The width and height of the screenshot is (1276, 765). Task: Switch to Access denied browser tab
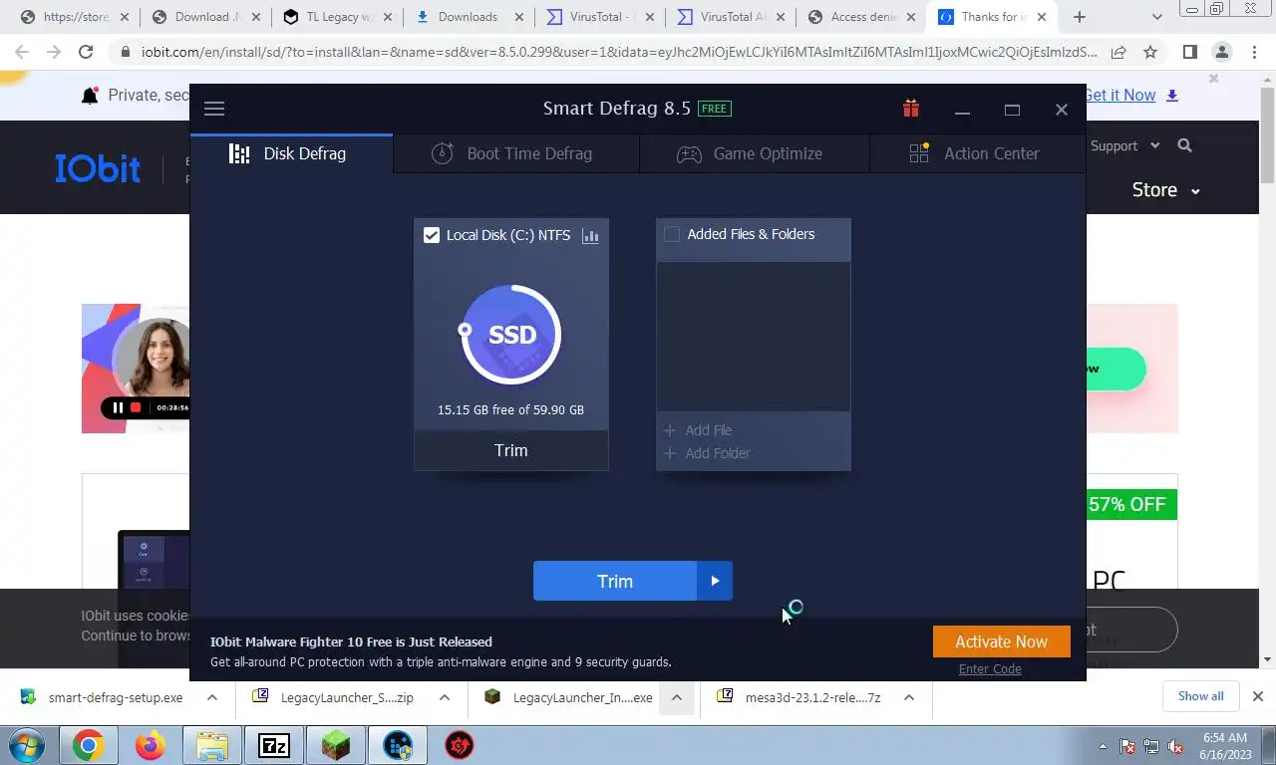pos(861,17)
